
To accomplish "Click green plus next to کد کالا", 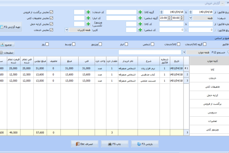I will 140,24.
